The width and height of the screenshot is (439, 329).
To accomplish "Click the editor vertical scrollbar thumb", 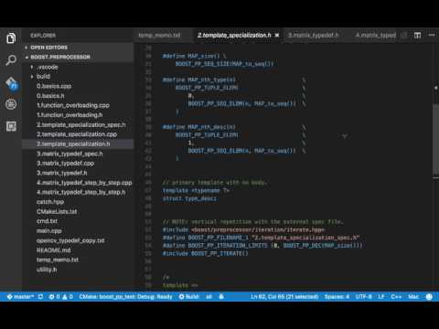I will pos(435,139).
